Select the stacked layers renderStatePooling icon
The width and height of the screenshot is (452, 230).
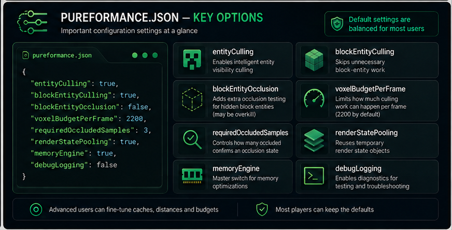point(314,140)
